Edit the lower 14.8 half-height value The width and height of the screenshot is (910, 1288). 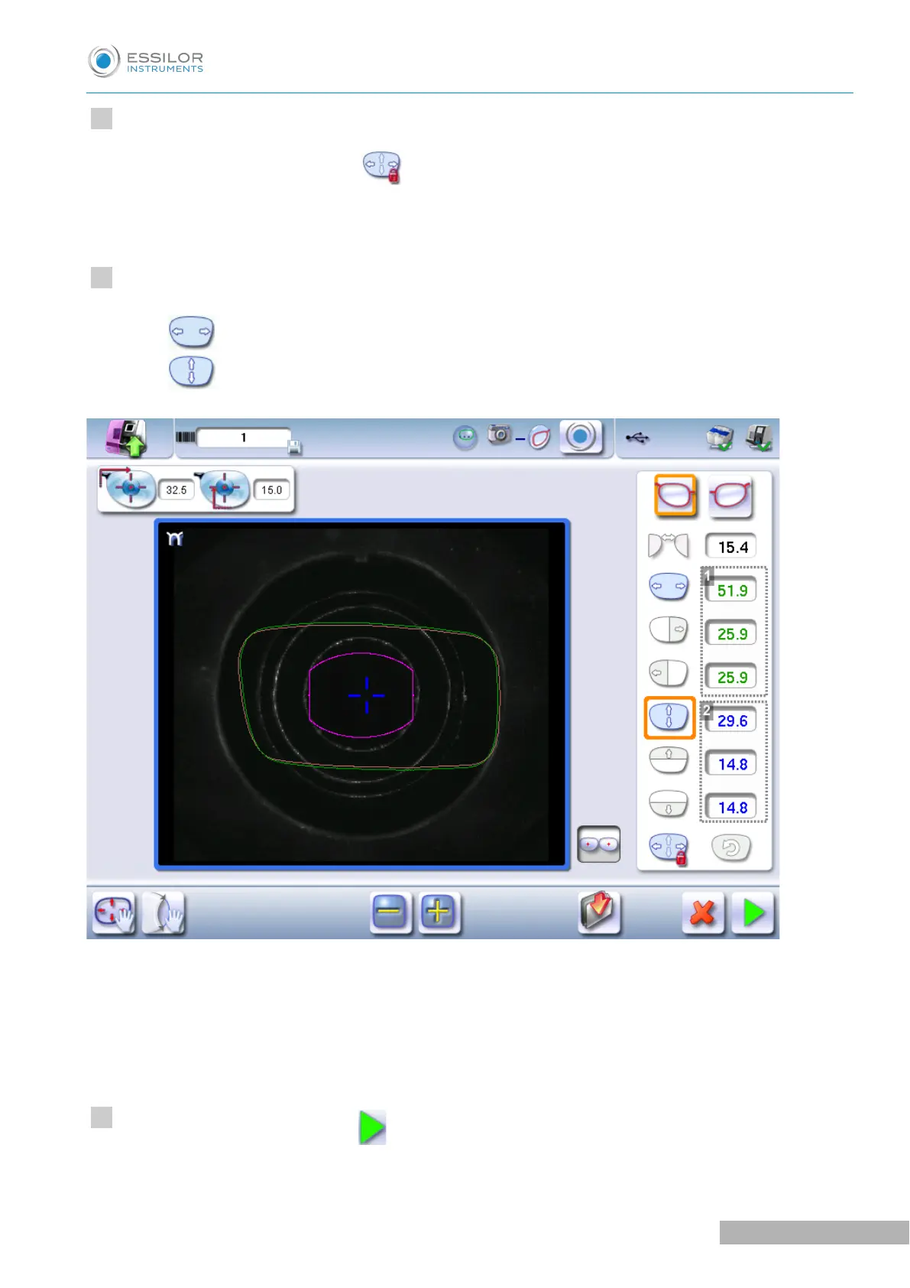tap(732, 808)
